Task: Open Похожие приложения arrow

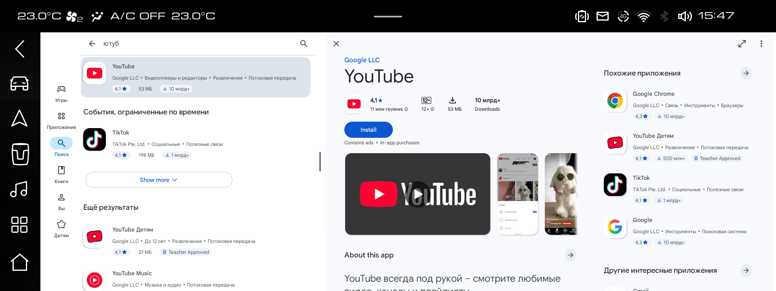Action: 746,73
